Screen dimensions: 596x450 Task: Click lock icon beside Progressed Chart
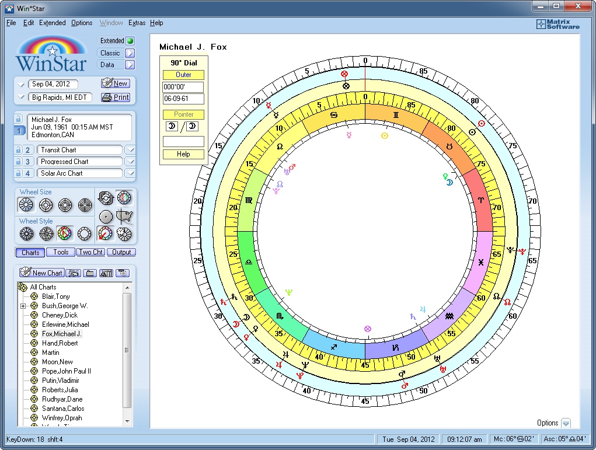point(18,162)
